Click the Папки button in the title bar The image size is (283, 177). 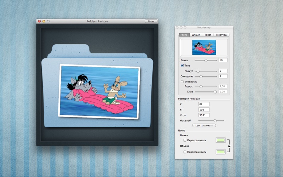tap(151, 21)
